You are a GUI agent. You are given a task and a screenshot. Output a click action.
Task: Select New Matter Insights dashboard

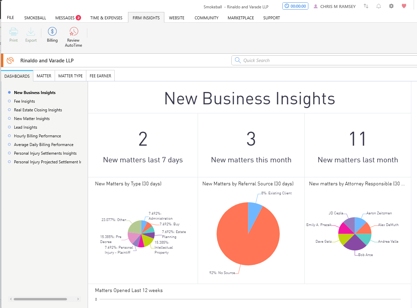32,119
